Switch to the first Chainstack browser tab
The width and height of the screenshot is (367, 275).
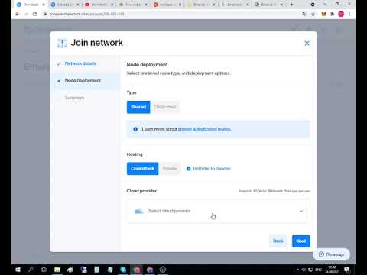[x=31, y=5]
